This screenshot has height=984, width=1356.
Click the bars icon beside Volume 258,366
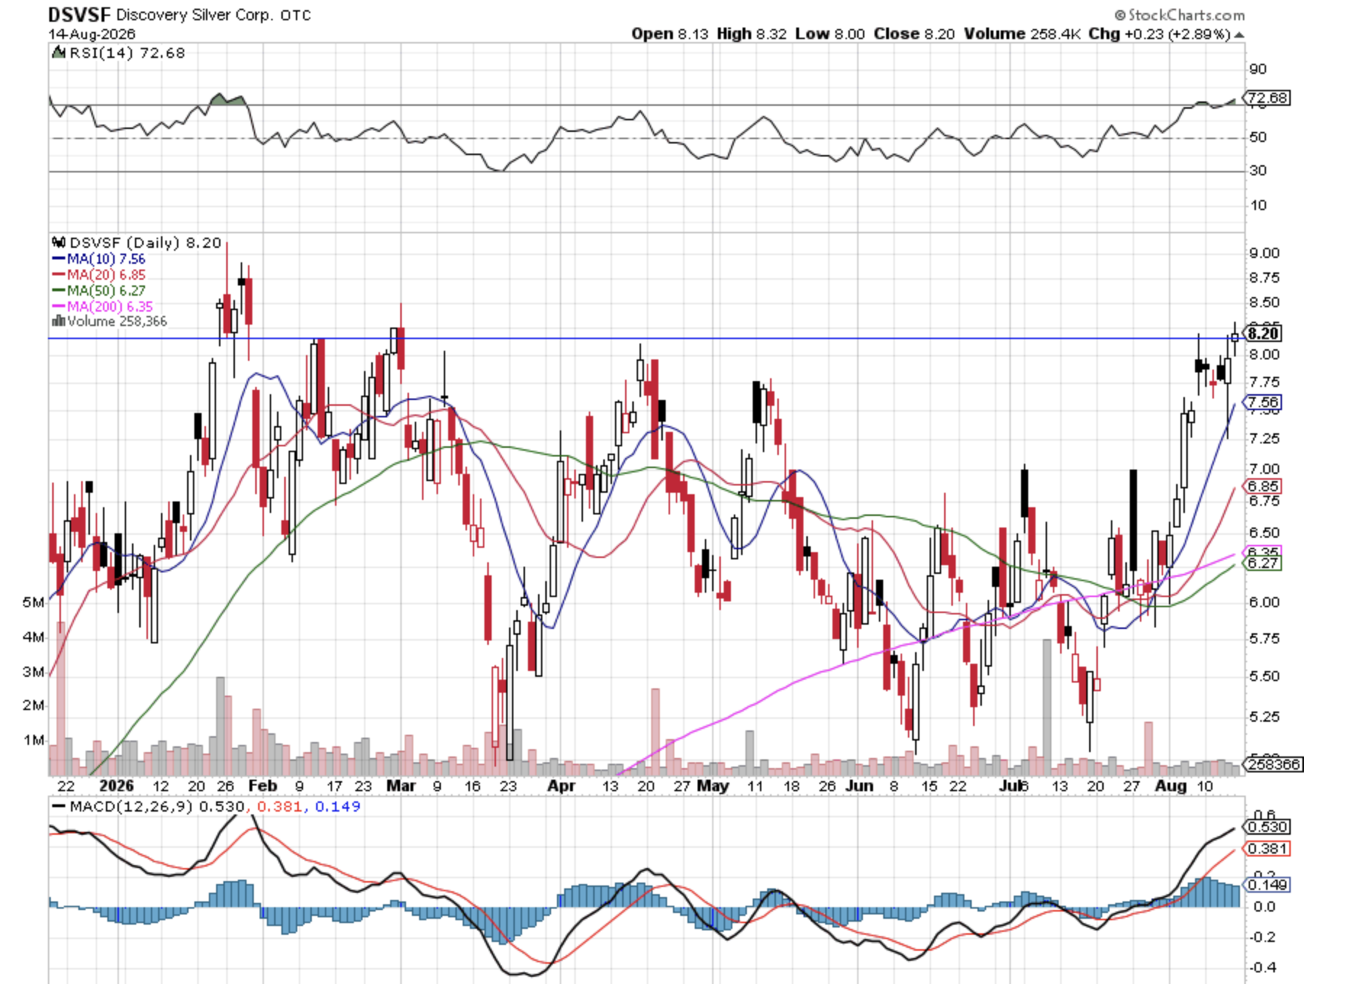point(58,321)
